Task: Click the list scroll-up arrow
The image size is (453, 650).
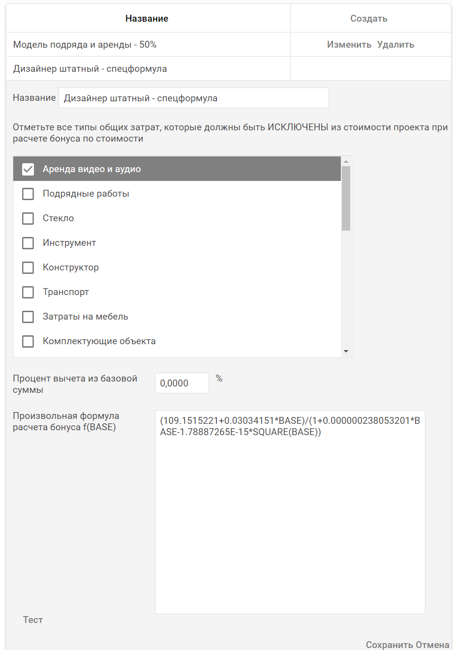Action: [346, 161]
